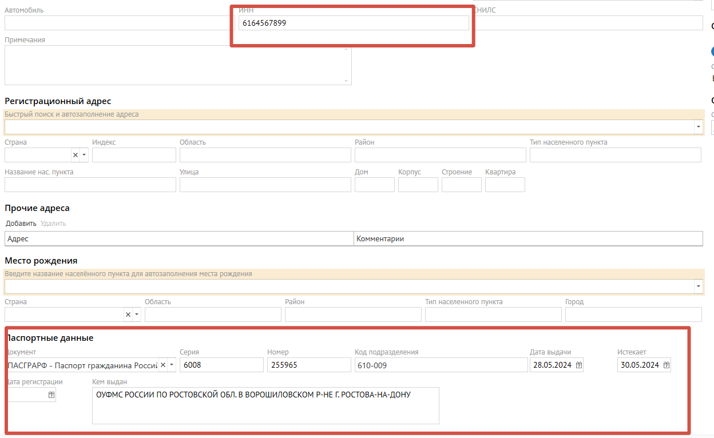714x438 pixels.
Task: Click the birthplace Тип населенного пункта field
Action: [493, 314]
